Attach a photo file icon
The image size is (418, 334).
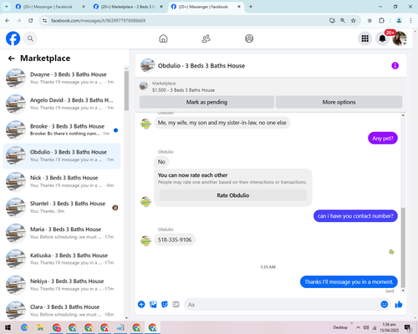click(x=153, y=305)
